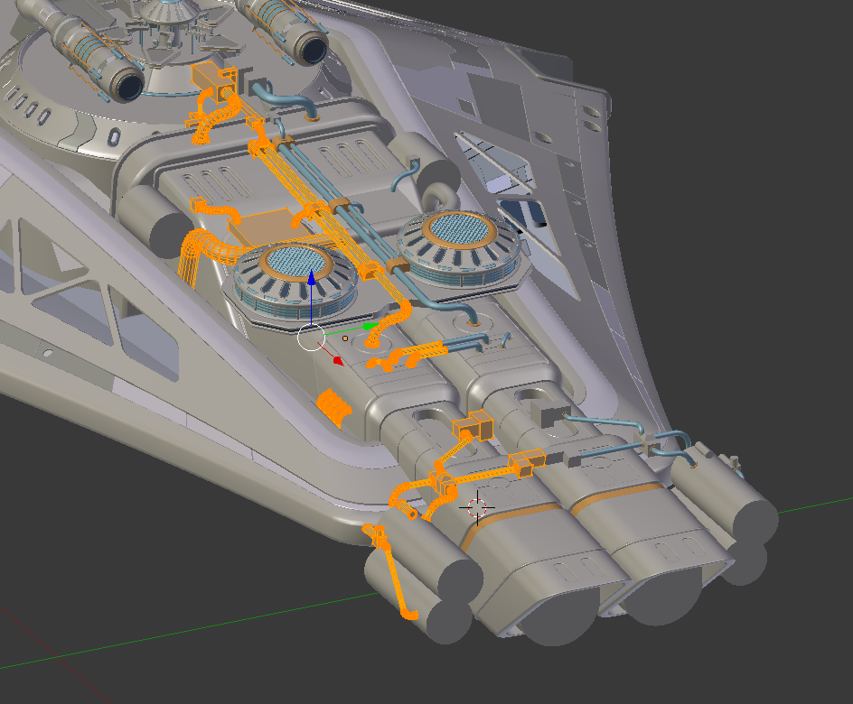Click the white circle at the manipulator center

click(311, 338)
